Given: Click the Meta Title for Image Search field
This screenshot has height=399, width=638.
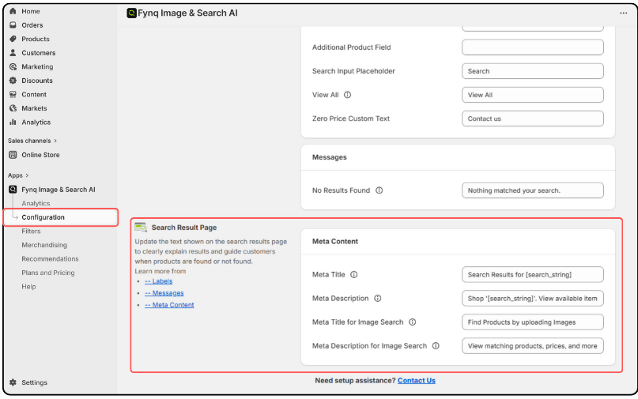Looking at the screenshot, I should pyautogui.click(x=533, y=322).
